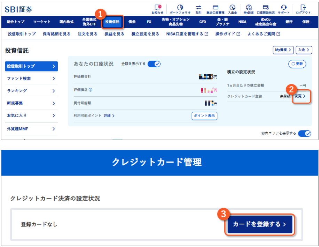
Task: Toggle the 案内エリアを表示する switch
Action: tap(304, 133)
